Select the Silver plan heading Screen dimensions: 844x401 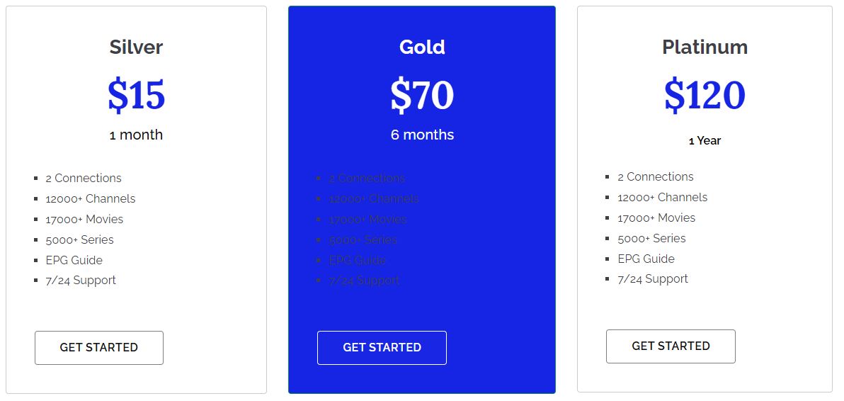[136, 47]
